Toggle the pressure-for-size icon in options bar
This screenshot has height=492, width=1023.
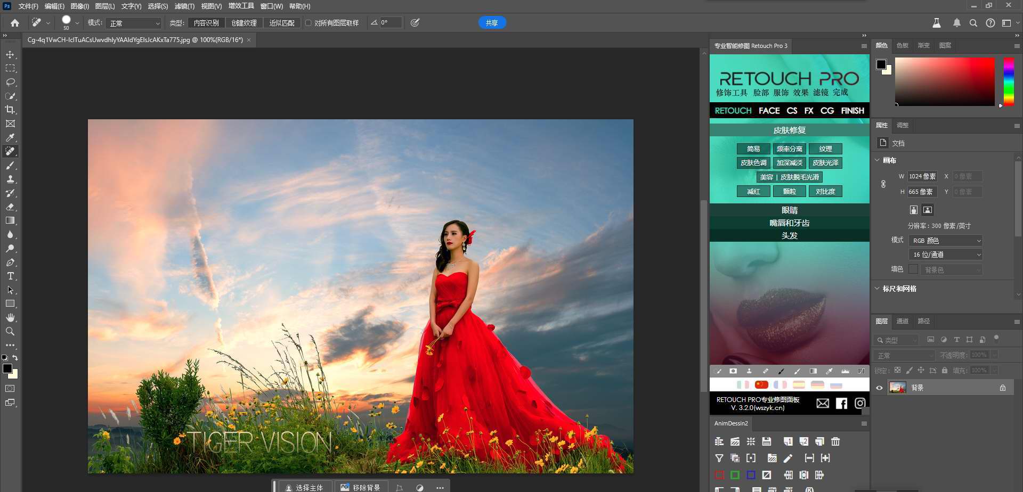[415, 23]
